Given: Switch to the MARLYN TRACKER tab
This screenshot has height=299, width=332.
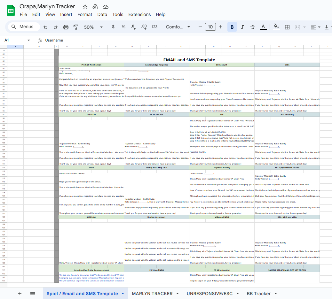Looking at the screenshot, I should point(152,294).
